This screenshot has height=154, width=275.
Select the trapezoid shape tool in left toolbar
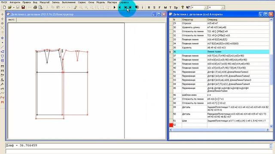(x=2, y=56)
